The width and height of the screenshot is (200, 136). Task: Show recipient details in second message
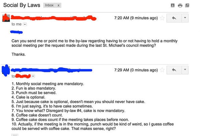coord(33,76)
